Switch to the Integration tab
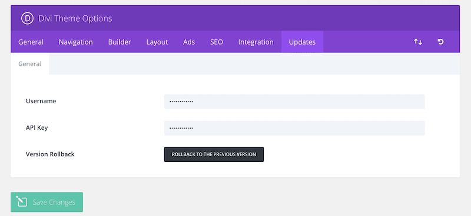 coord(256,42)
